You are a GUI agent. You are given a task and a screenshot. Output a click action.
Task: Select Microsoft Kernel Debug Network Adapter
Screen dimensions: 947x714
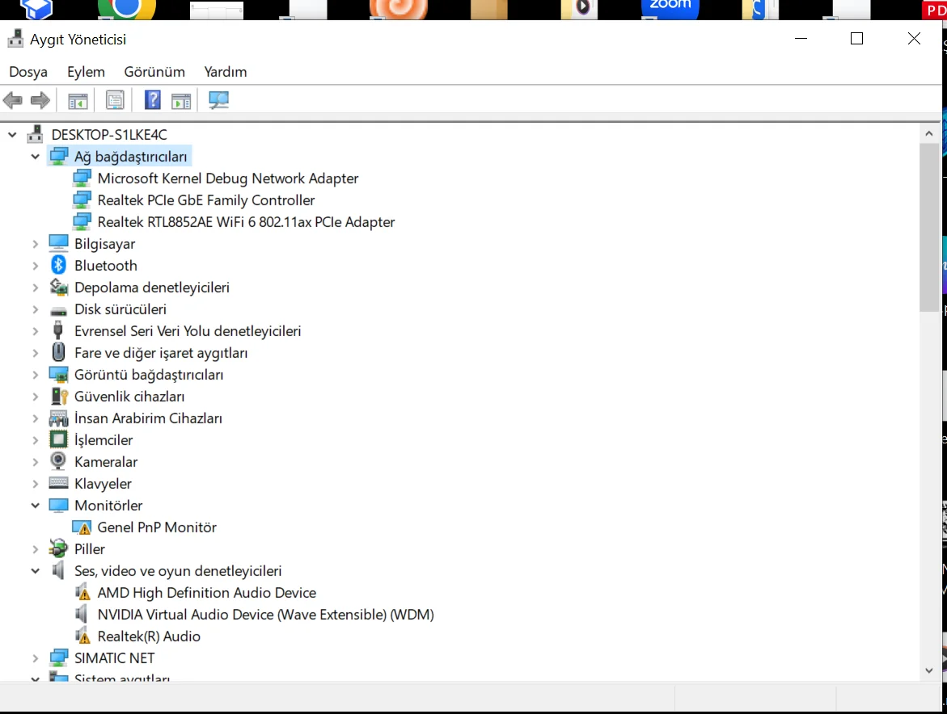coord(228,178)
